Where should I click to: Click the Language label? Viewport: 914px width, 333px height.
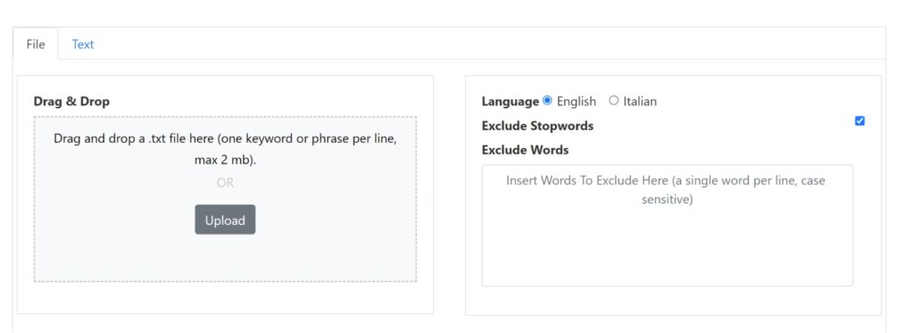(510, 102)
